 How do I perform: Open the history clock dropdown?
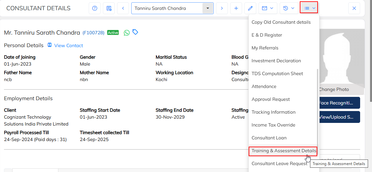coord(289,8)
